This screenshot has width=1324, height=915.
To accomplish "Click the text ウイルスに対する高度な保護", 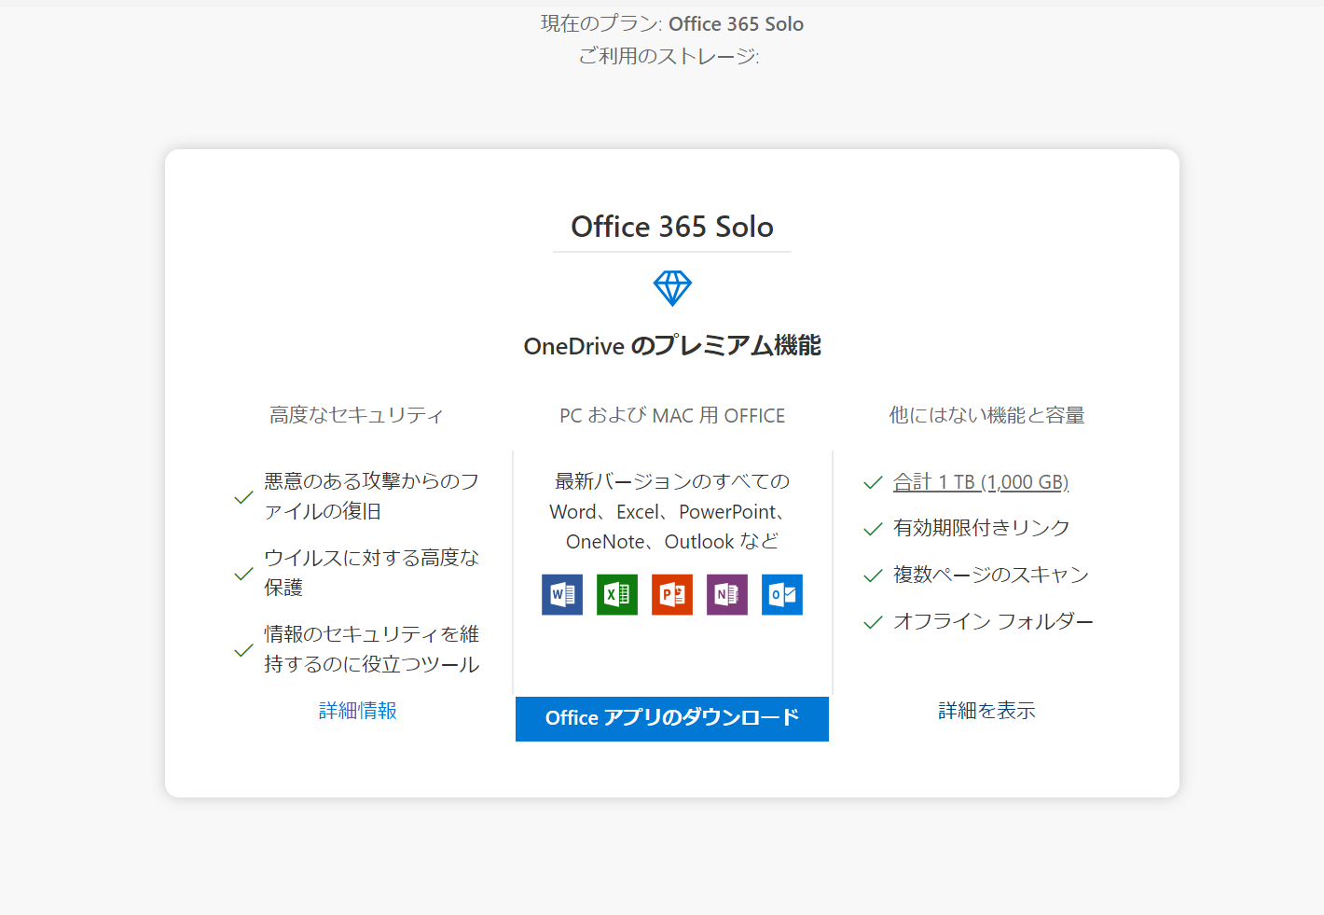I will click(371, 573).
